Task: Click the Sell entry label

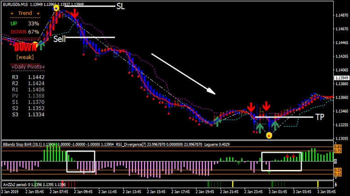Action: point(59,39)
